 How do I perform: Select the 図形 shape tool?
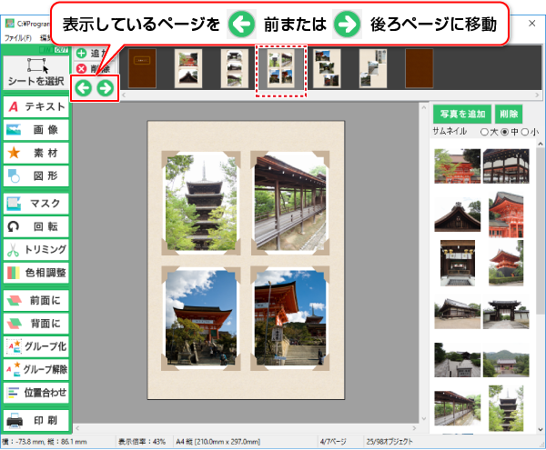tap(36, 176)
